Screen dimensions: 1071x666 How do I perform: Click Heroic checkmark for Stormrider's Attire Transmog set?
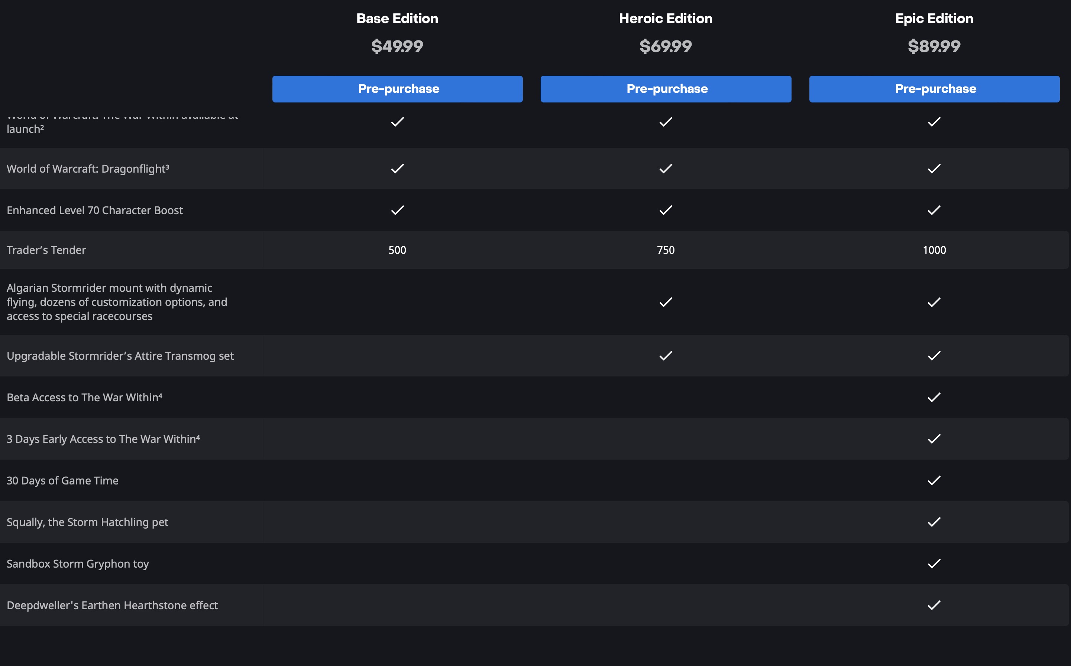[666, 356]
